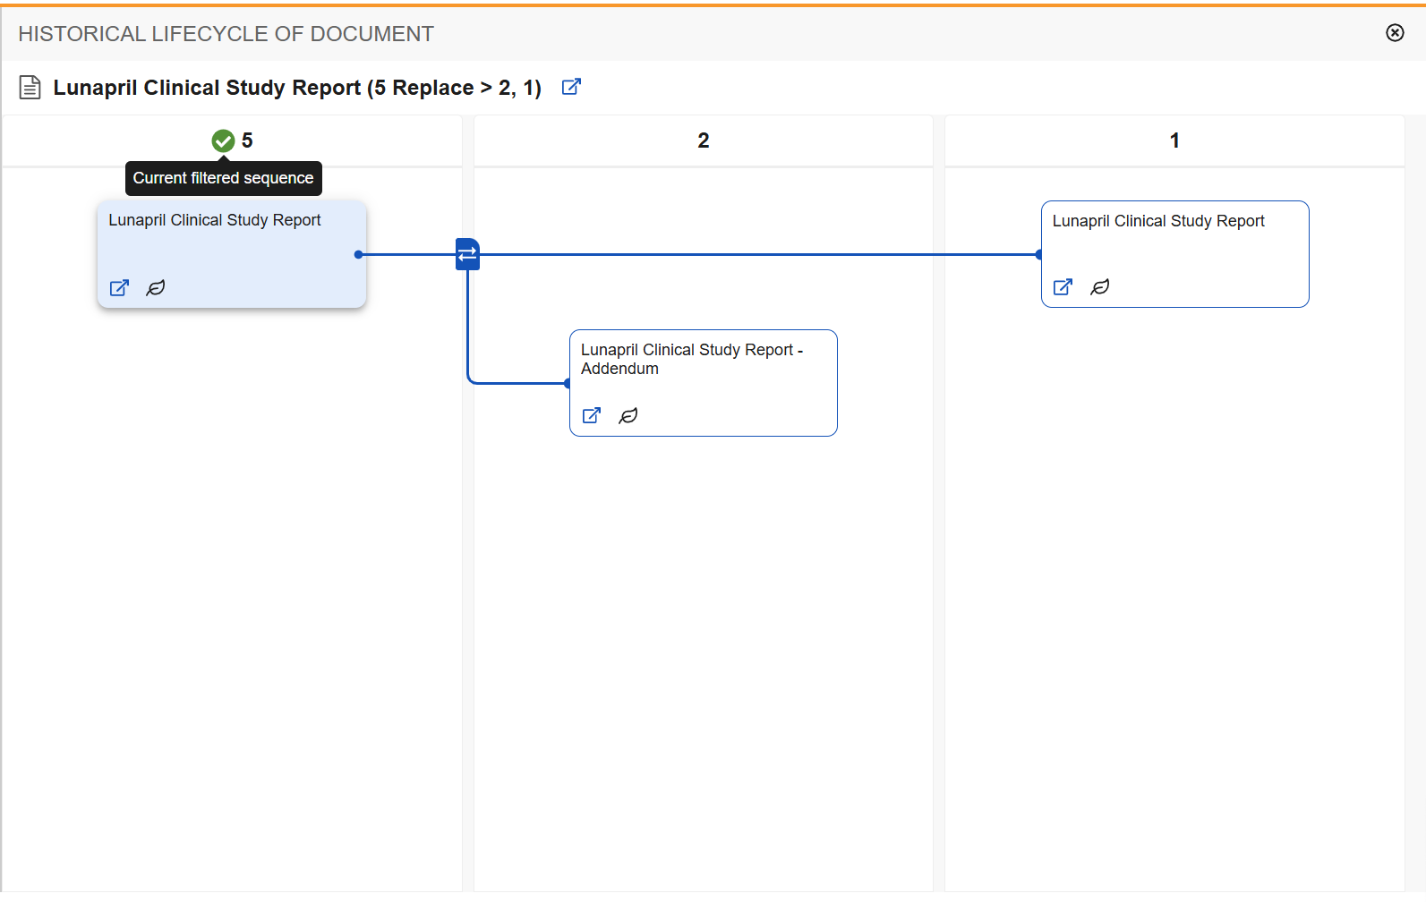Select the highlighted sequence 5 report card
Image resolution: width=1426 pixels, height=902 pixels.
(232, 254)
